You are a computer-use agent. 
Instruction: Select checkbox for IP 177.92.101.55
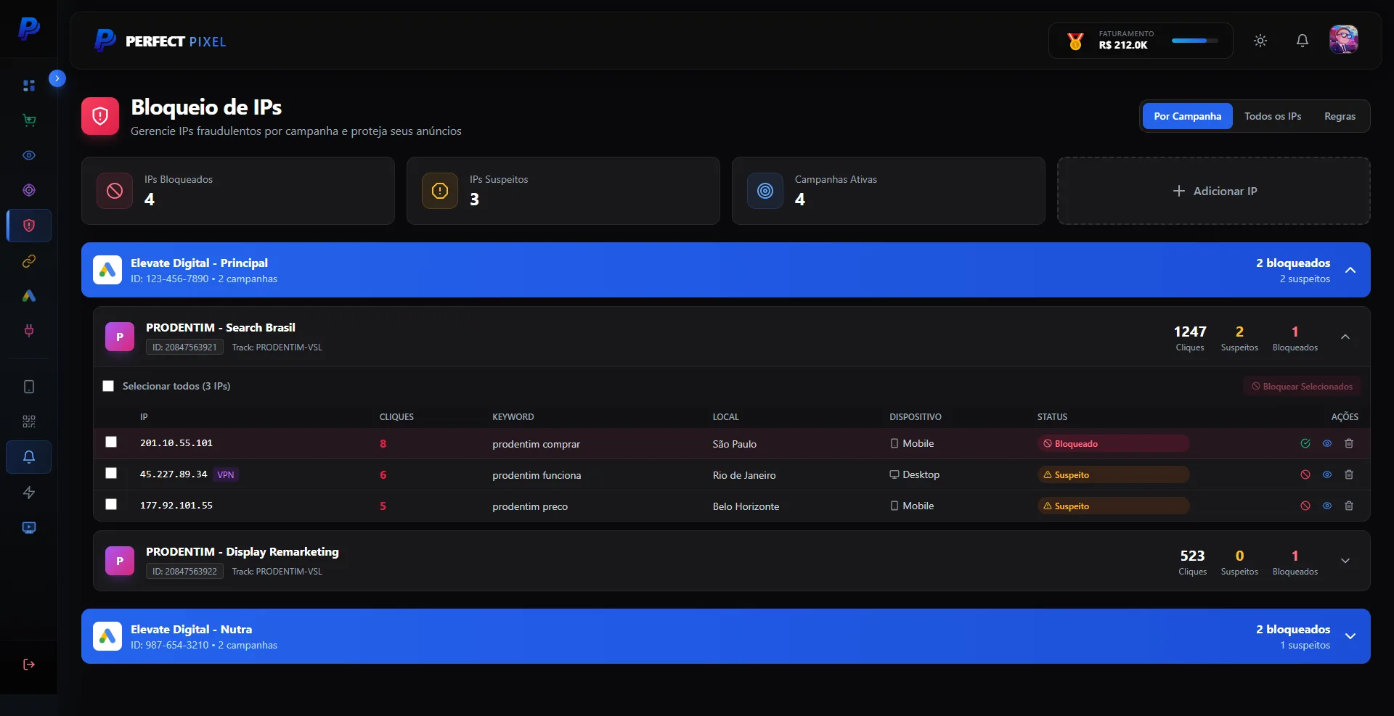click(111, 504)
